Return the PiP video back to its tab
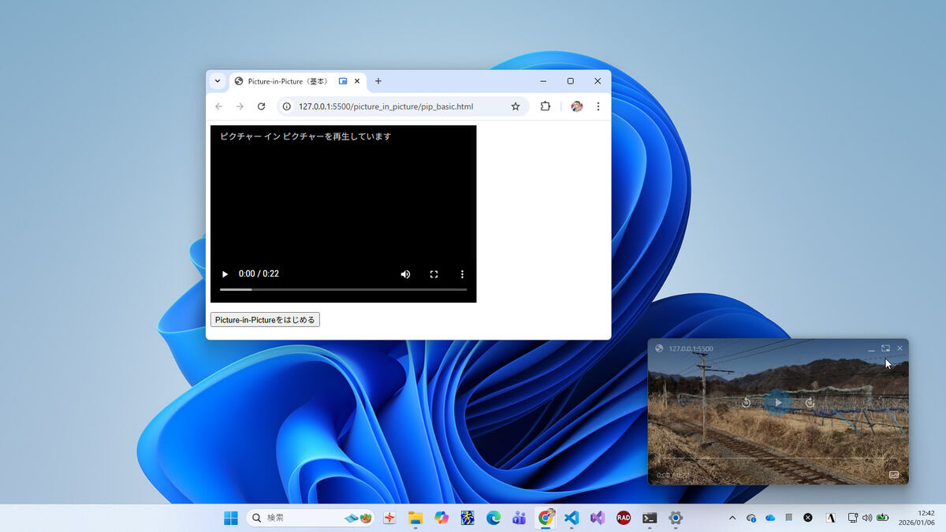946x532 pixels. [x=885, y=348]
